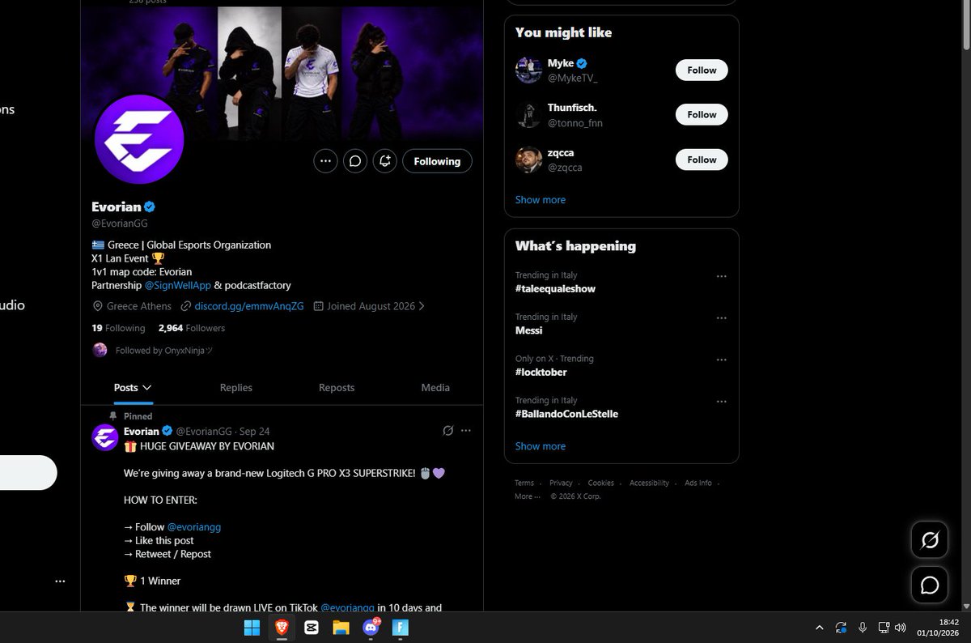Open CapCut from the taskbar

pyautogui.click(x=312, y=627)
